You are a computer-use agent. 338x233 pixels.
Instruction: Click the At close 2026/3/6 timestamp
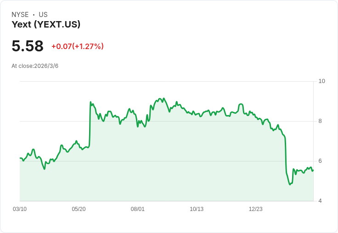pos(35,66)
